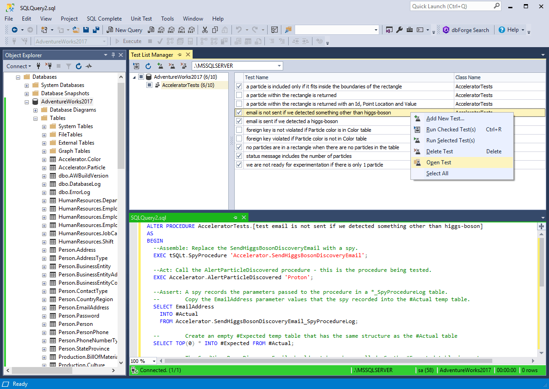Select the Run Checked Tests flask icon in toolbar
Screen dimensions: 549x389
[136, 66]
